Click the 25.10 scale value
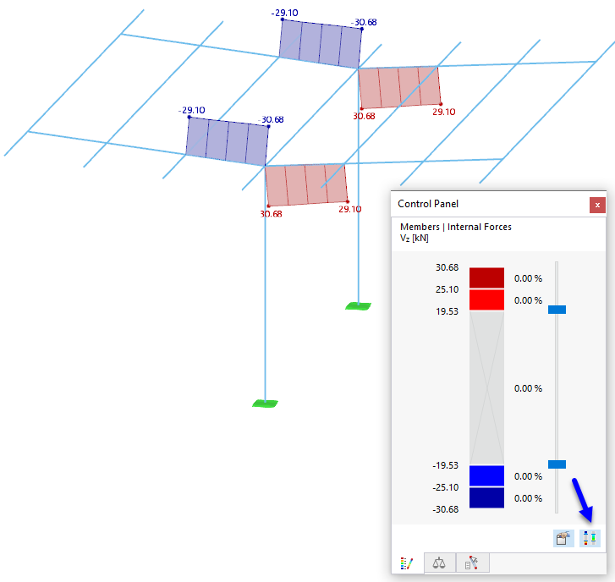The width and height of the screenshot is (615, 582). [x=447, y=289]
